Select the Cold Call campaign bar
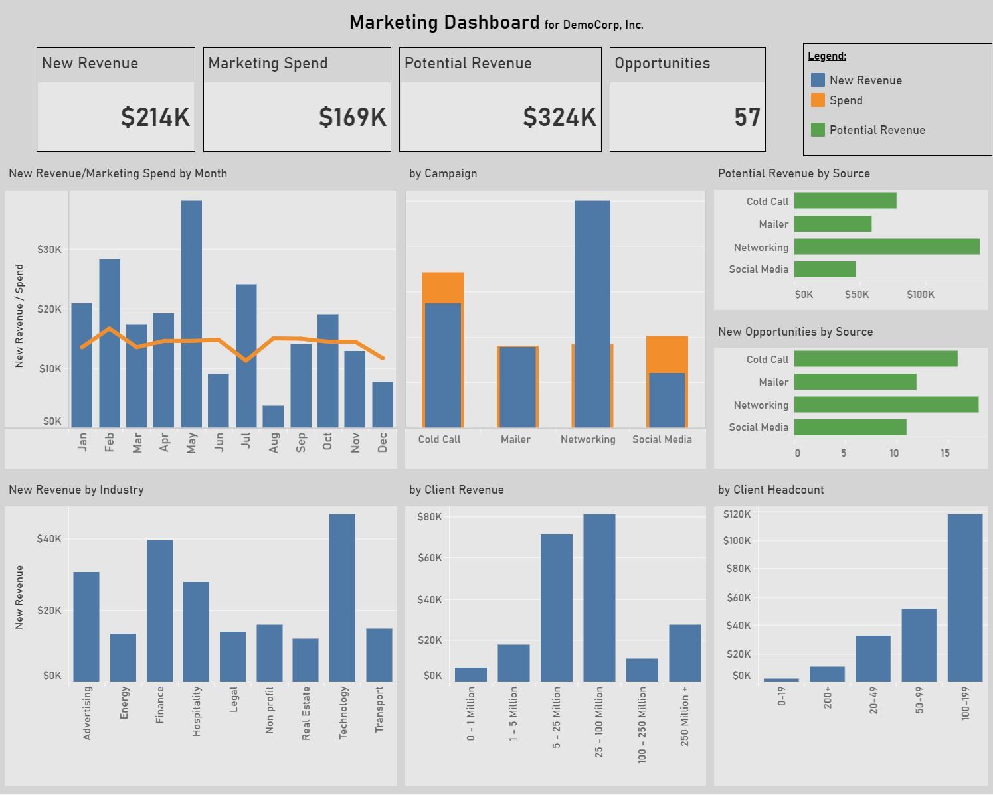Image resolution: width=993 pixels, height=795 pixels. [443, 350]
